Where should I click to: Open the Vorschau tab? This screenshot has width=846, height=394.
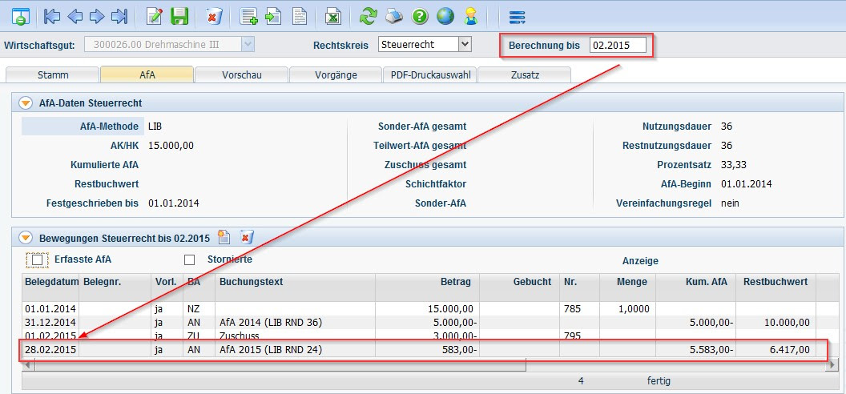pos(242,75)
